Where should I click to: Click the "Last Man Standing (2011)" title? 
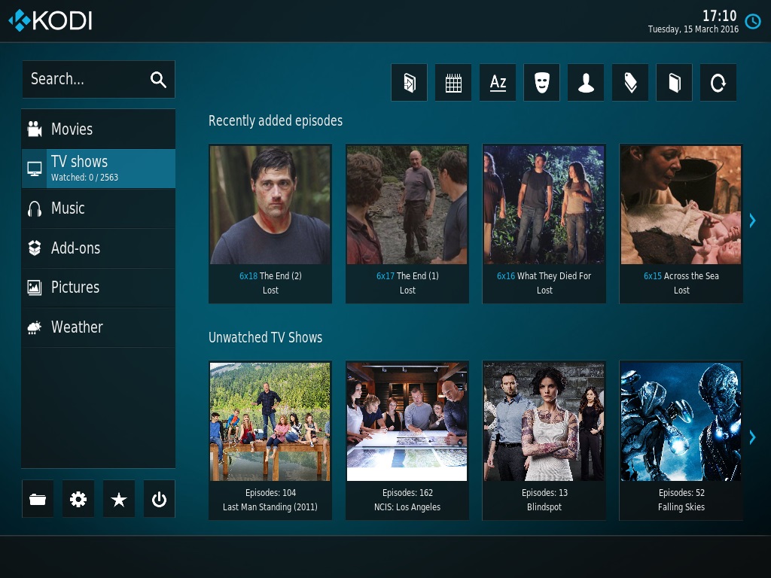point(270,507)
